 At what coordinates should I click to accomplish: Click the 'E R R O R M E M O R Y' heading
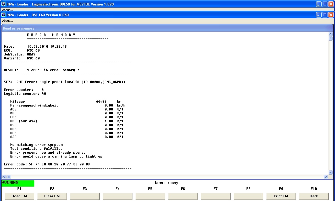51,35
